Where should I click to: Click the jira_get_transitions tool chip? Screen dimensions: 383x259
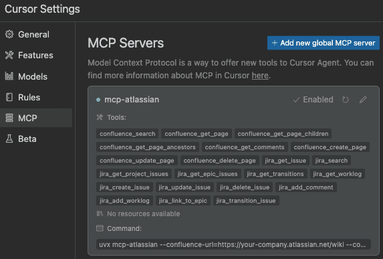[275, 173]
